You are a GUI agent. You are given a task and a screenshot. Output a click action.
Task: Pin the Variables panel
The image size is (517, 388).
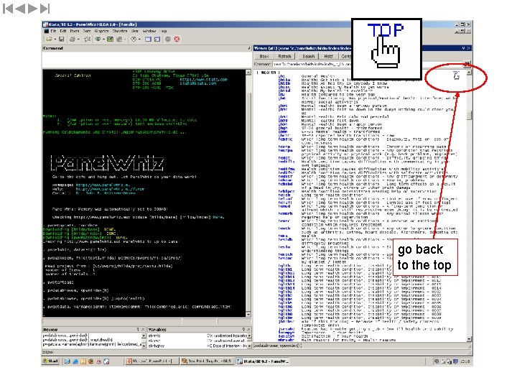click(243, 329)
